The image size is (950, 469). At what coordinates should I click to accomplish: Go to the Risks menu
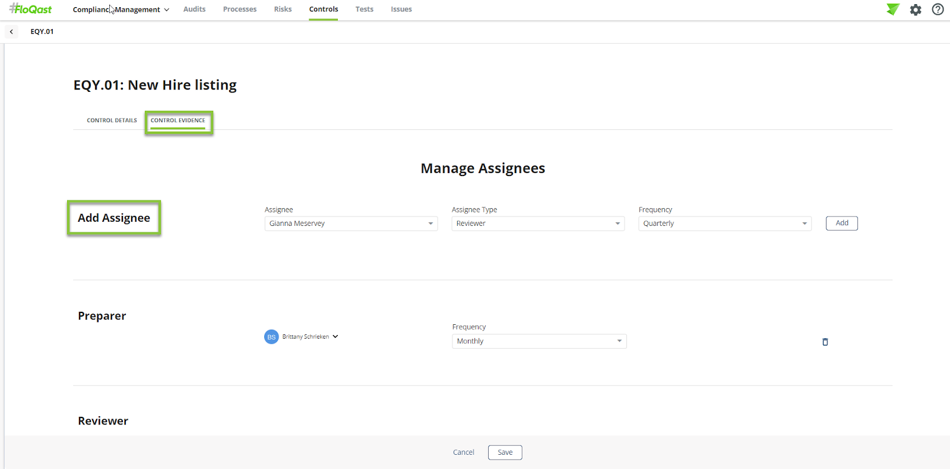pyautogui.click(x=283, y=9)
